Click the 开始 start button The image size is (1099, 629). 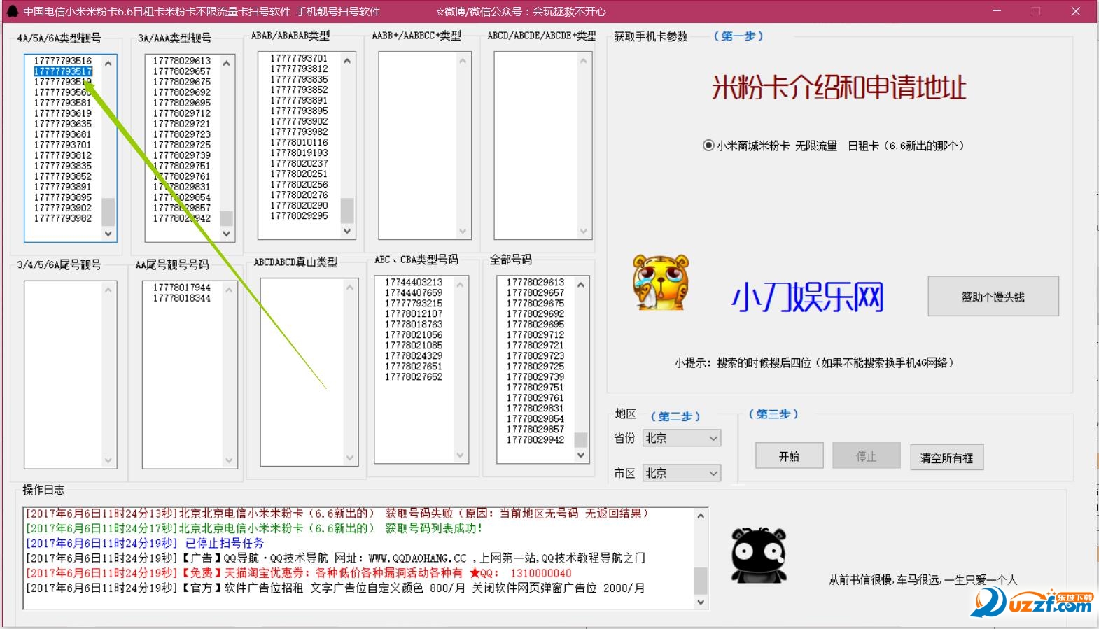pyautogui.click(x=790, y=456)
